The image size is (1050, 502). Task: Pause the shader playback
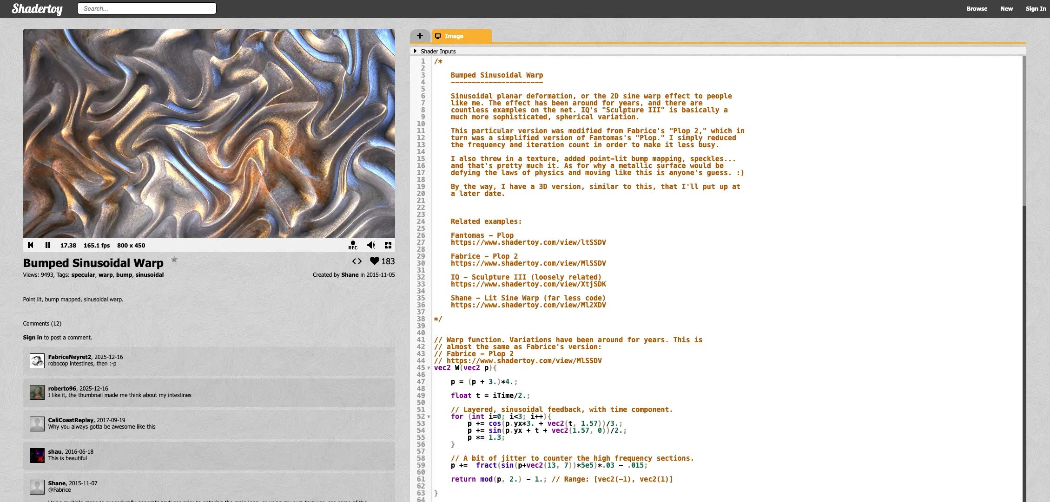(x=48, y=245)
